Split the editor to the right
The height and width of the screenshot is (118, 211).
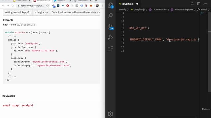(199, 4)
